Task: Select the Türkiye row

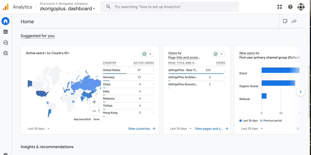Action: click(x=128, y=106)
